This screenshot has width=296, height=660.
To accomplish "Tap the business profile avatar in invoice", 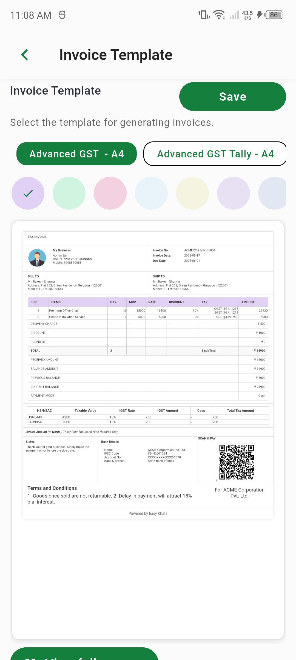I will (x=37, y=258).
